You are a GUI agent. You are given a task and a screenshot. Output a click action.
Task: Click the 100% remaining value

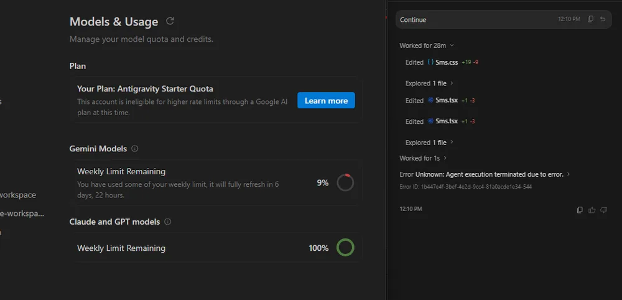coord(318,248)
